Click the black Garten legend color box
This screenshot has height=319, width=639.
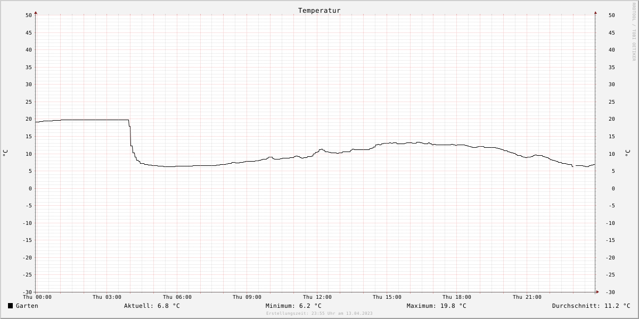(x=10, y=306)
